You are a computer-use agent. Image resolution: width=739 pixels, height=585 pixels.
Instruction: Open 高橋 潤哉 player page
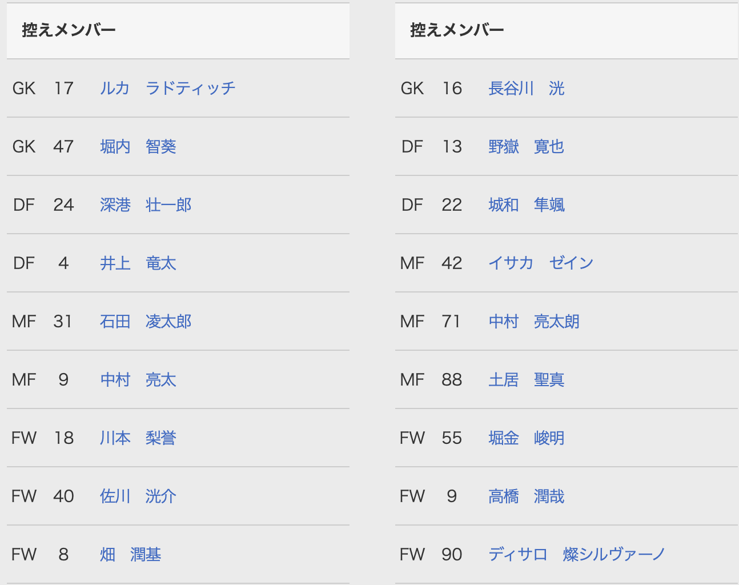coord(527,496)
